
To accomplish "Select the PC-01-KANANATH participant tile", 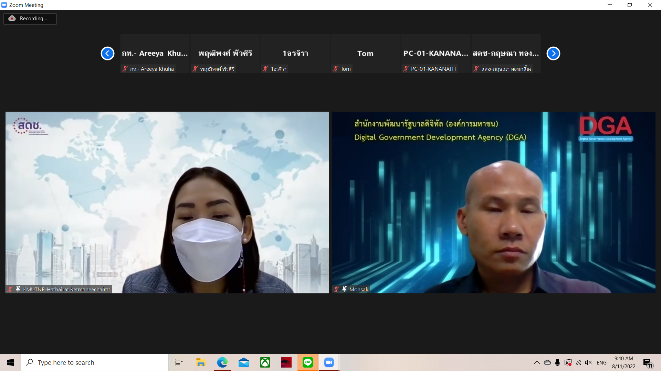I will click(x=435, y=54).
